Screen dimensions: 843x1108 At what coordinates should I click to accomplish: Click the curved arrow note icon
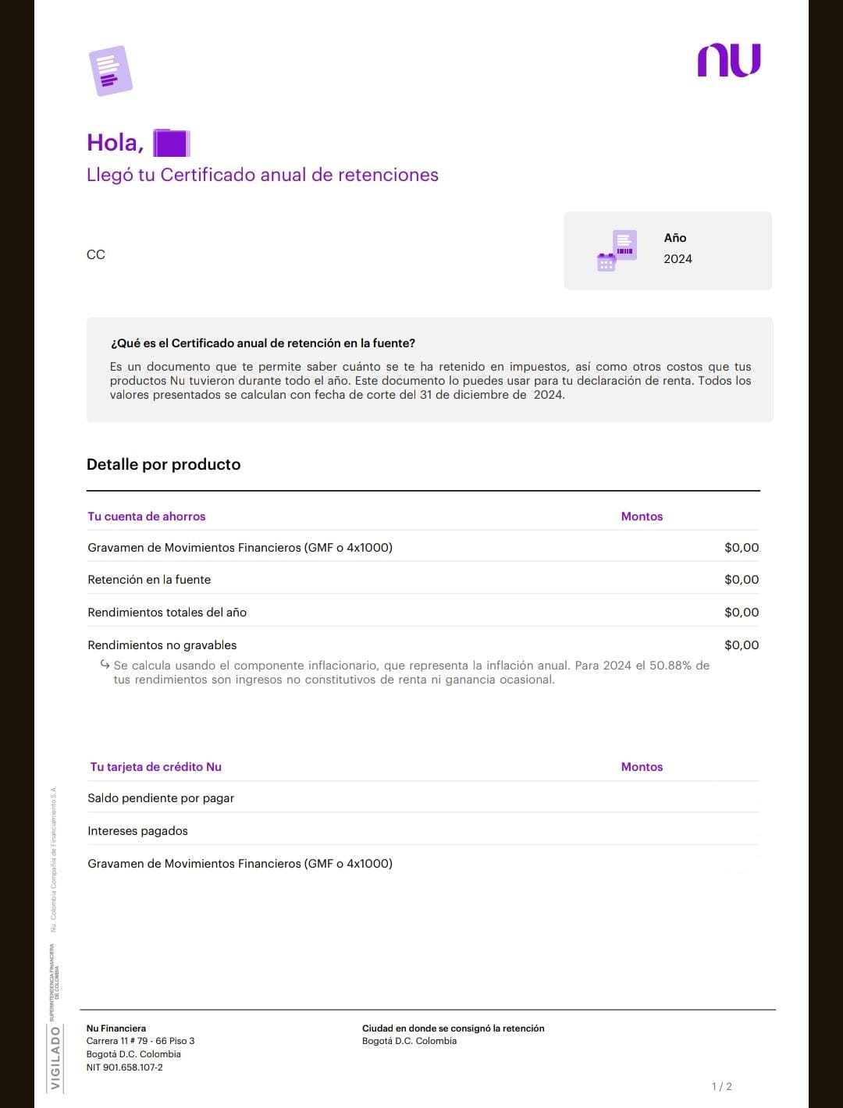coord(105,665)
